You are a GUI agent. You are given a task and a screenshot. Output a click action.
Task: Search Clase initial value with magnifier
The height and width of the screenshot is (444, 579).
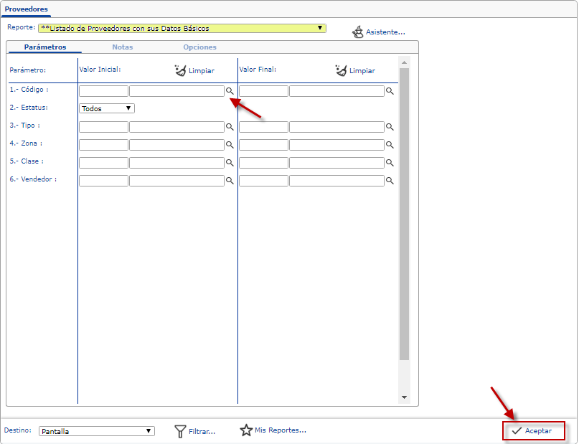click(x=230, y=163)
